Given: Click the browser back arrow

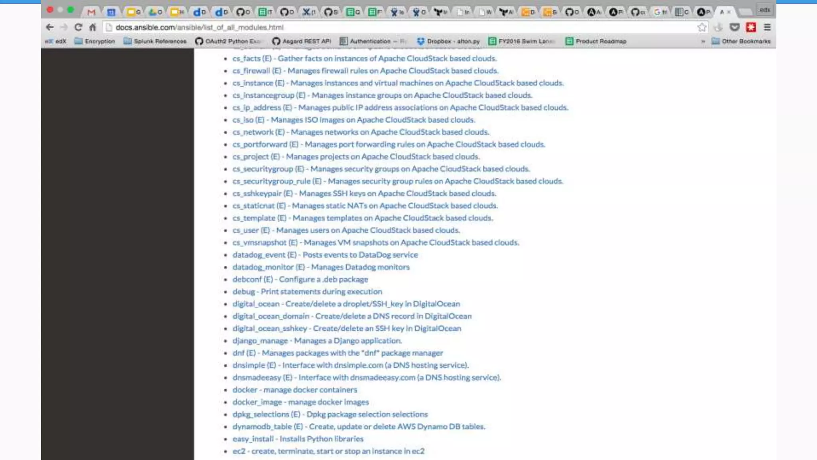Looking at the screenshot, I should point(49,27).
